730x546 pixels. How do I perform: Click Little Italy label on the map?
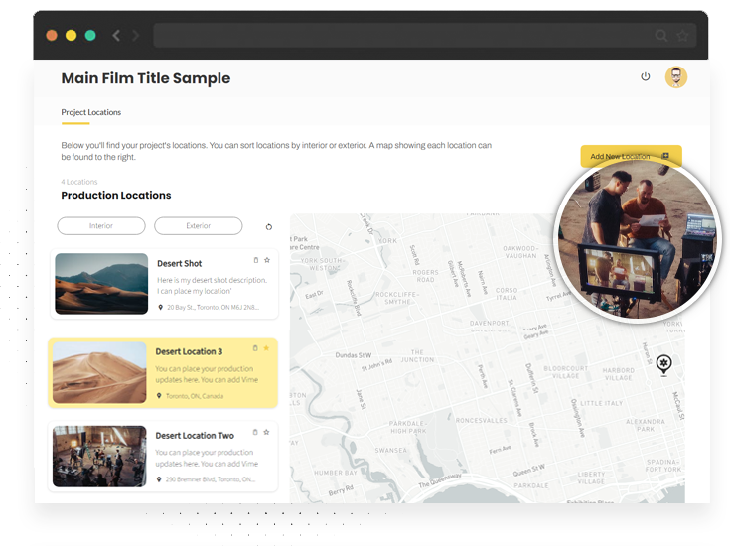point(602,403)
